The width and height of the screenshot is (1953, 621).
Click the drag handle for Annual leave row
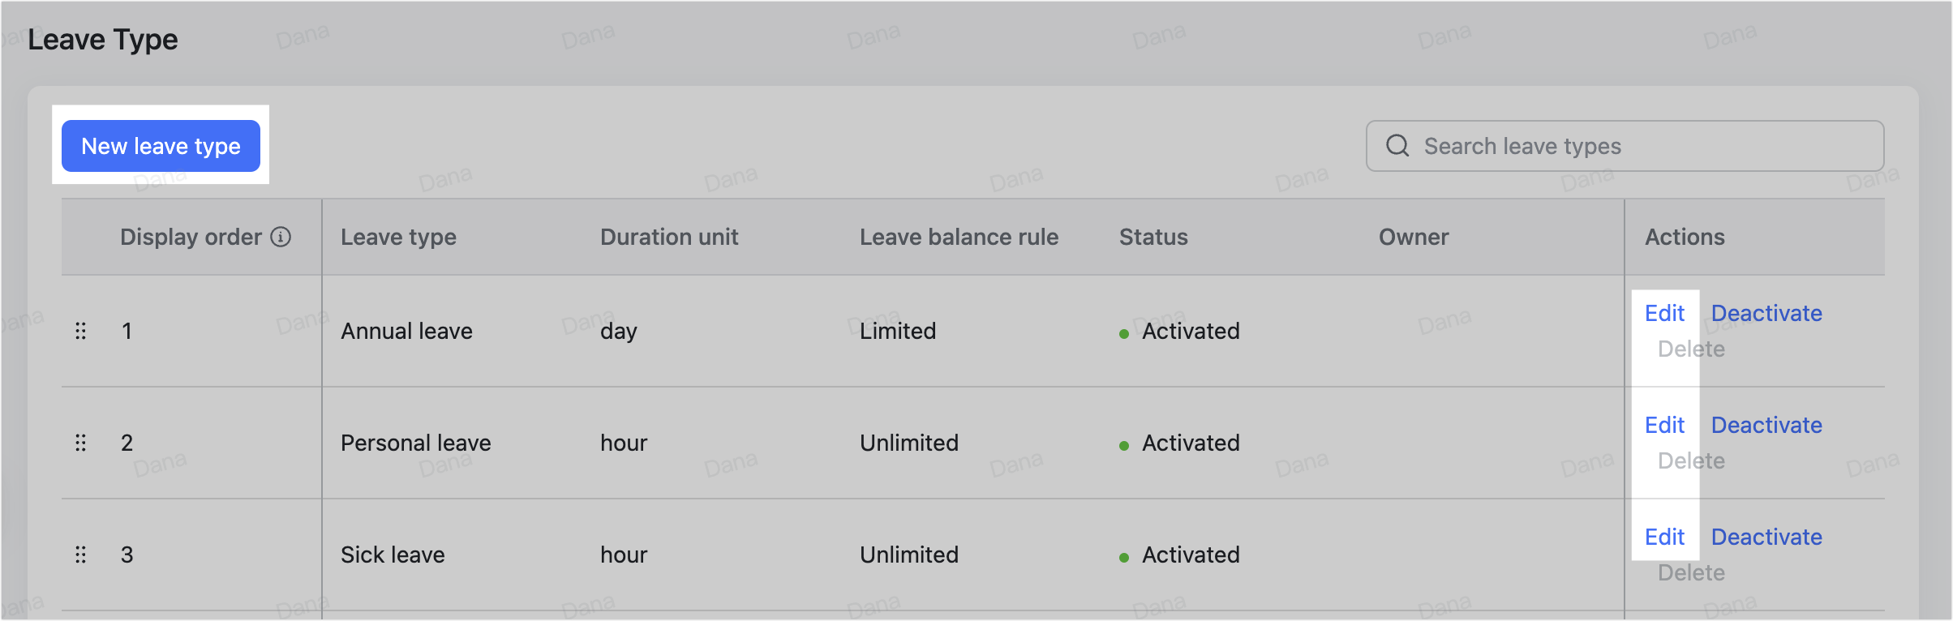pos(80,331)
